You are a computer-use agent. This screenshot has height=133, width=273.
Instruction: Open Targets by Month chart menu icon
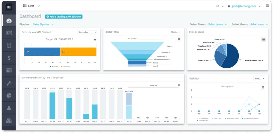click(95, 40)
